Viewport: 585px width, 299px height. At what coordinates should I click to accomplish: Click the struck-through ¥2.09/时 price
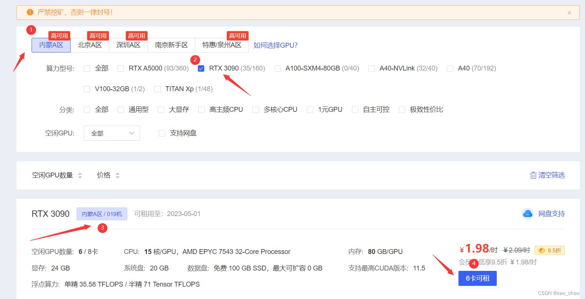pos(517,250)
